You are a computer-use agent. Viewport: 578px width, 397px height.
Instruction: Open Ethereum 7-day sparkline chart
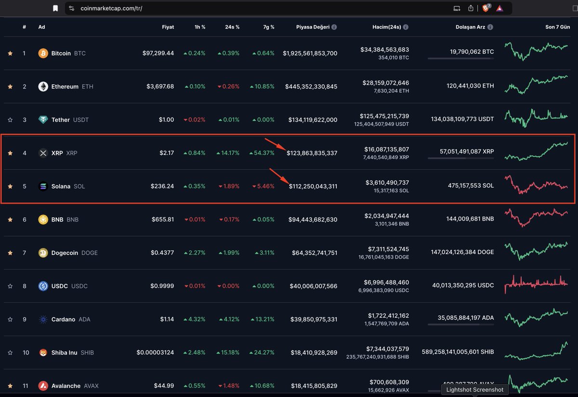click(x=536, y=85)
